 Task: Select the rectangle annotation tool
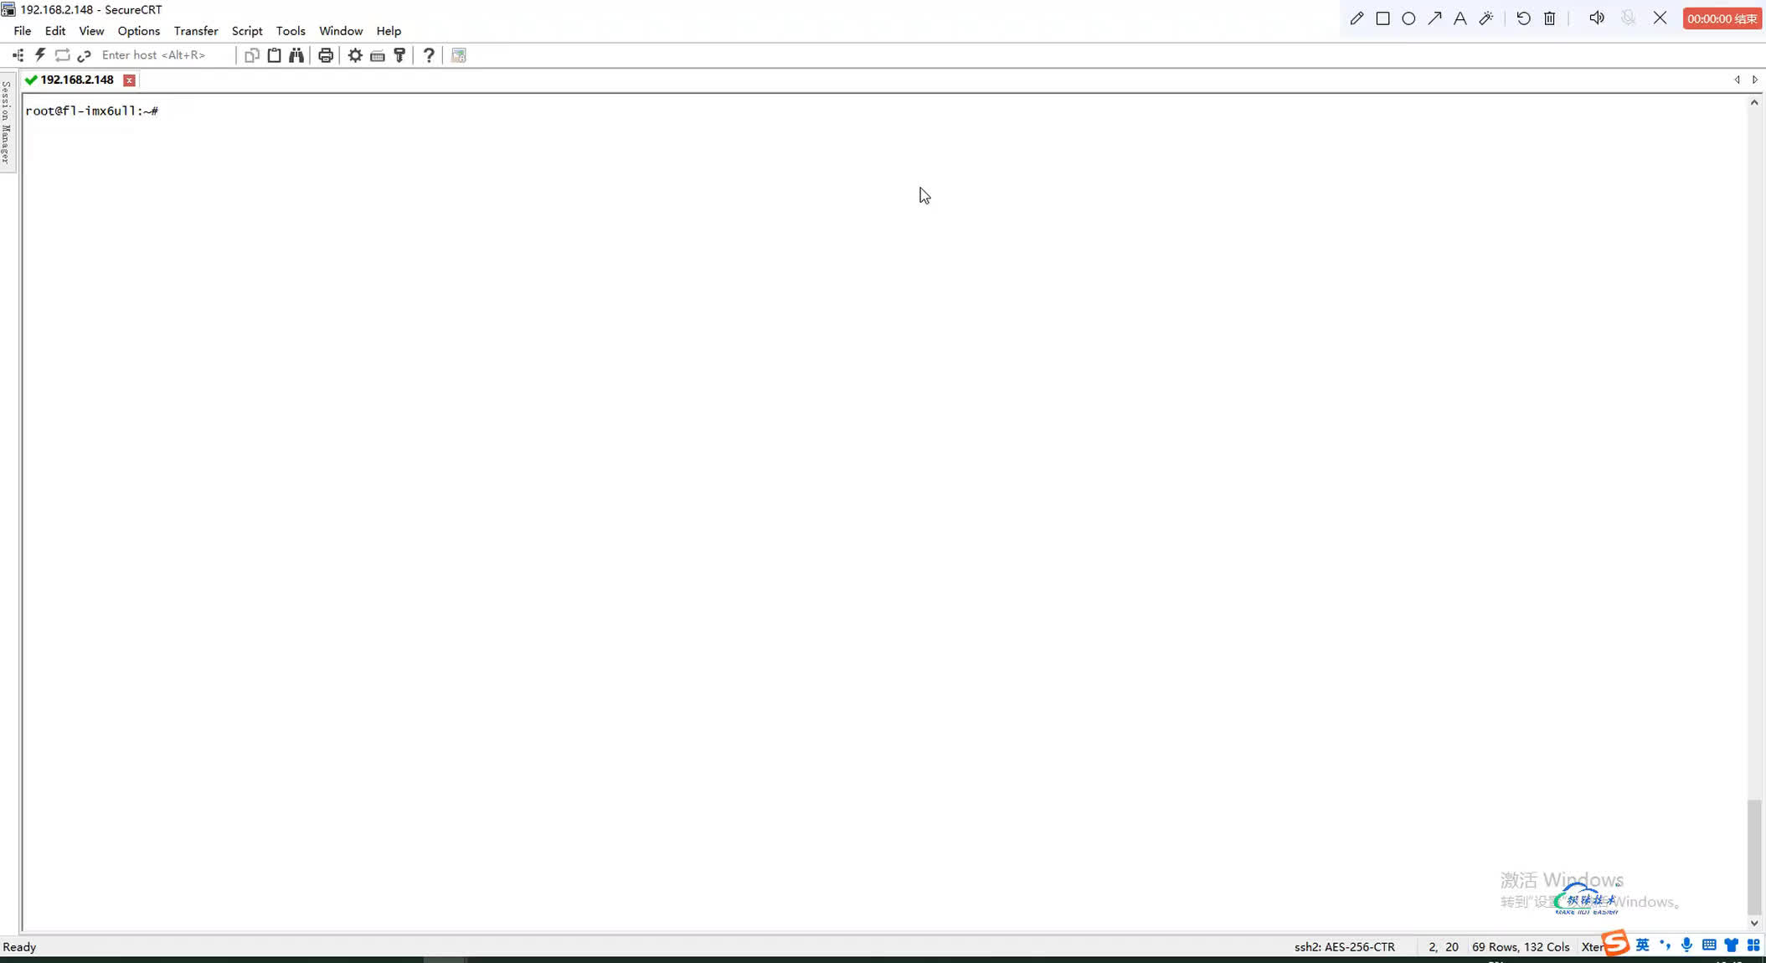pos(1382,18)
